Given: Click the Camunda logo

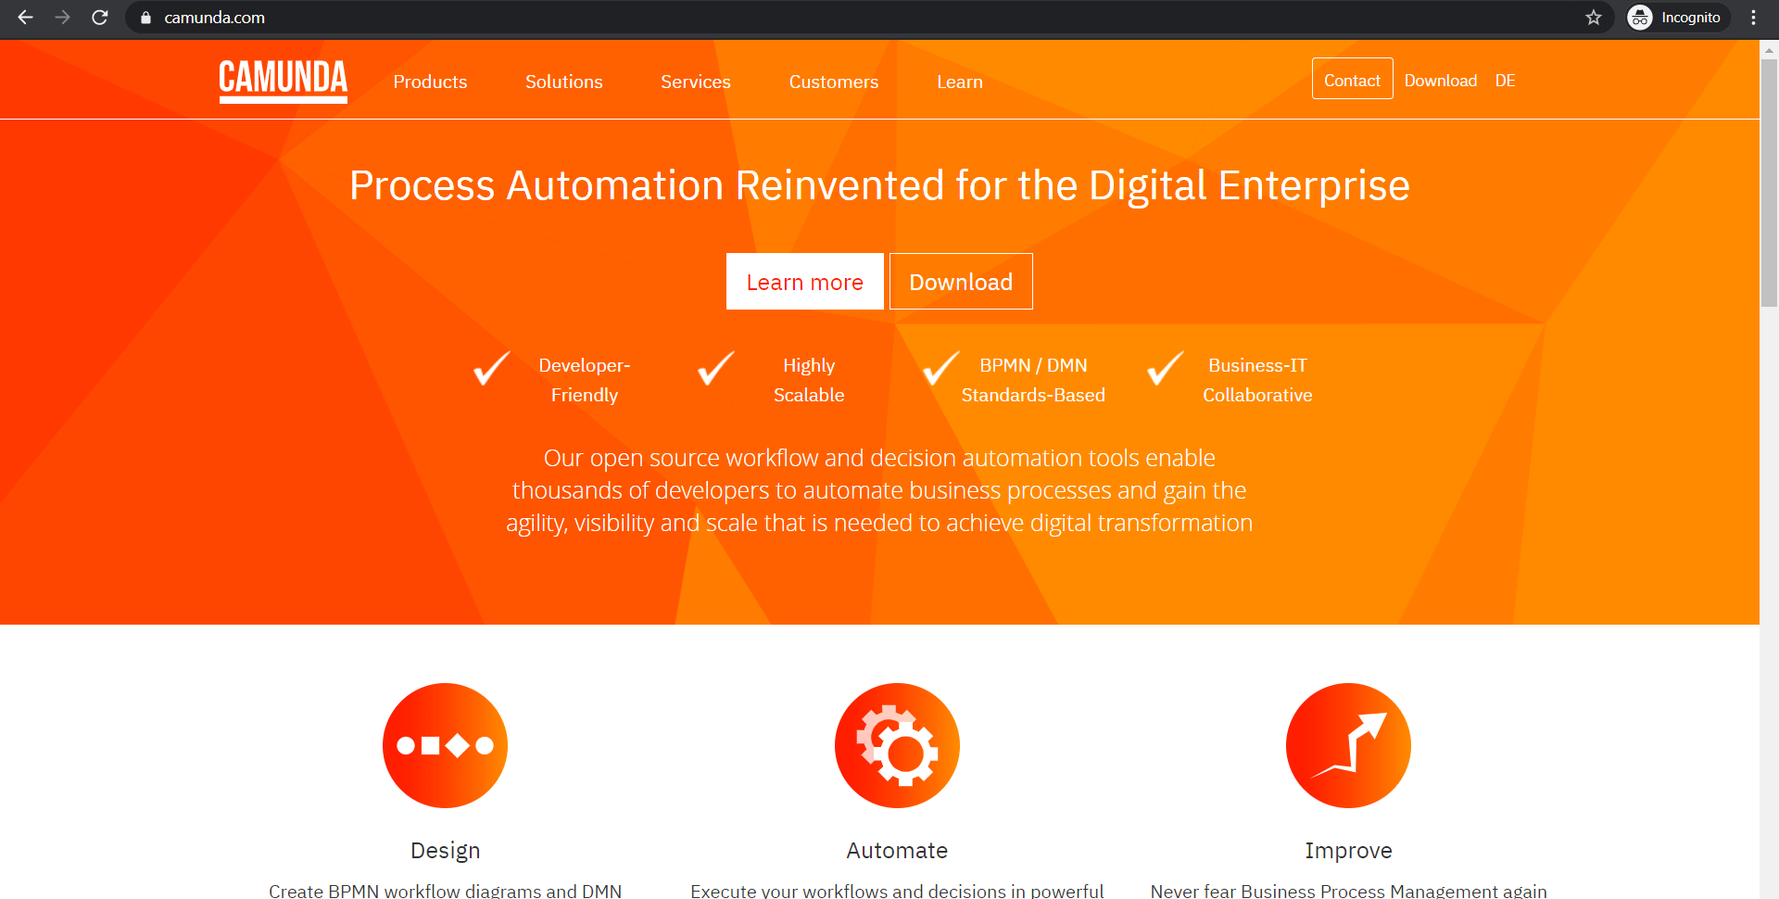Looking at the screenshot, I should click(284, 81).
